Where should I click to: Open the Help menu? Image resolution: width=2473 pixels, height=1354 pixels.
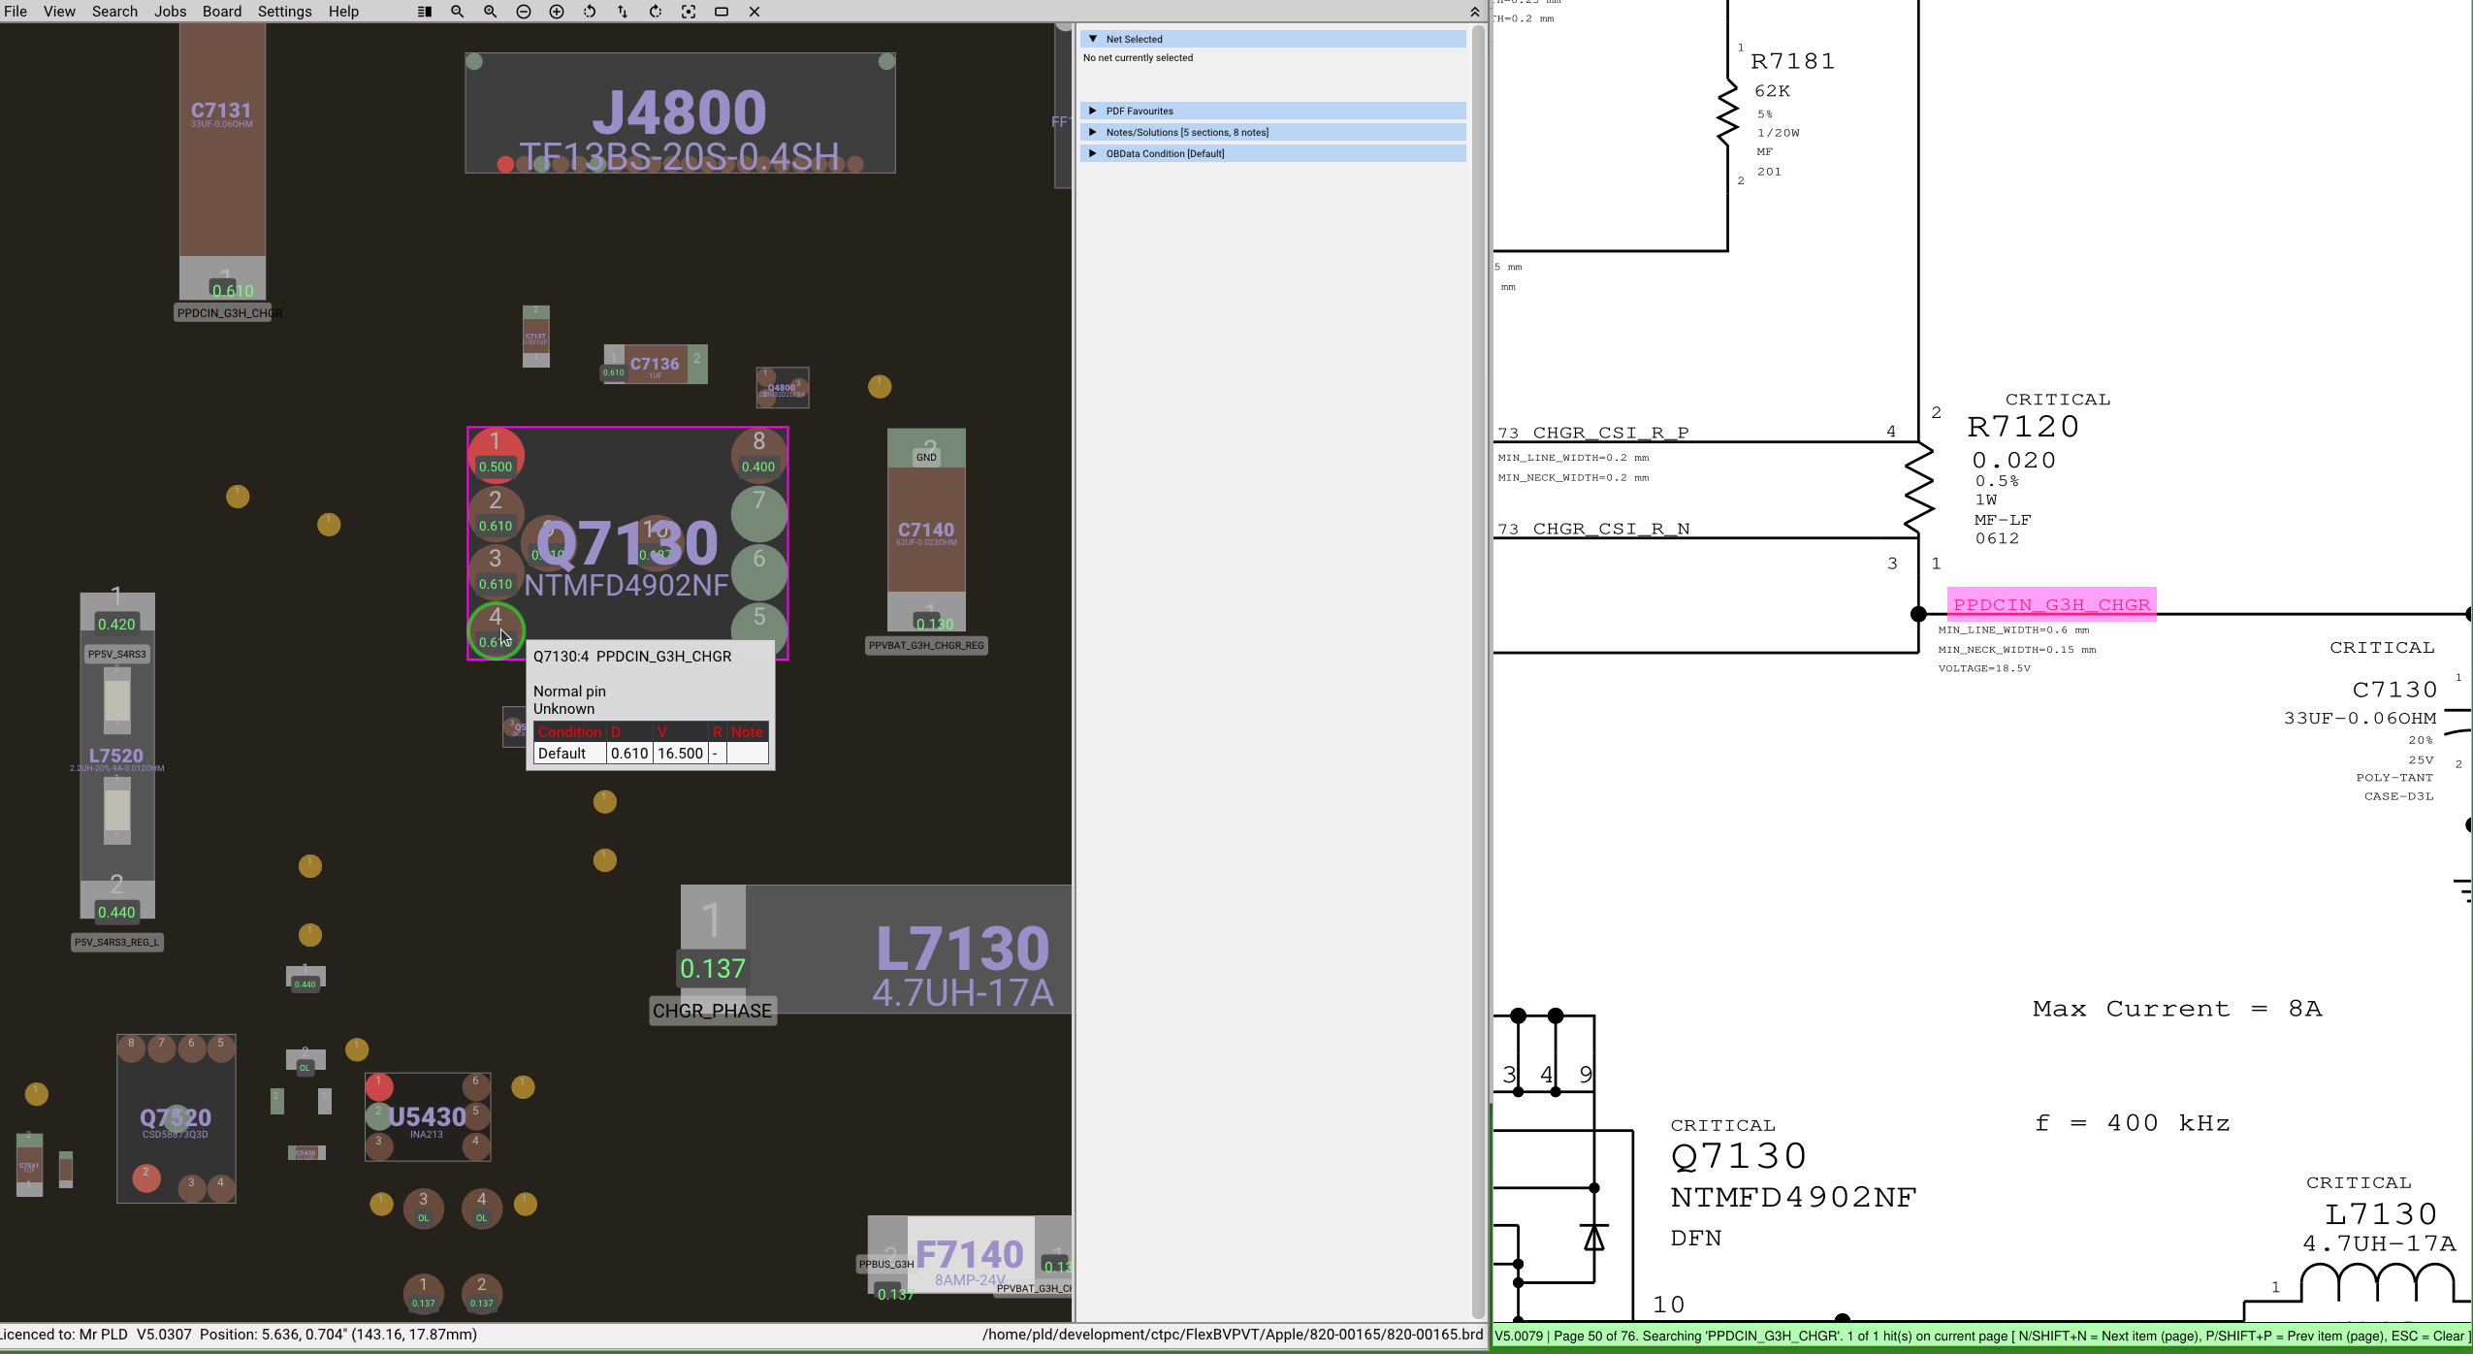coord(343,12)
